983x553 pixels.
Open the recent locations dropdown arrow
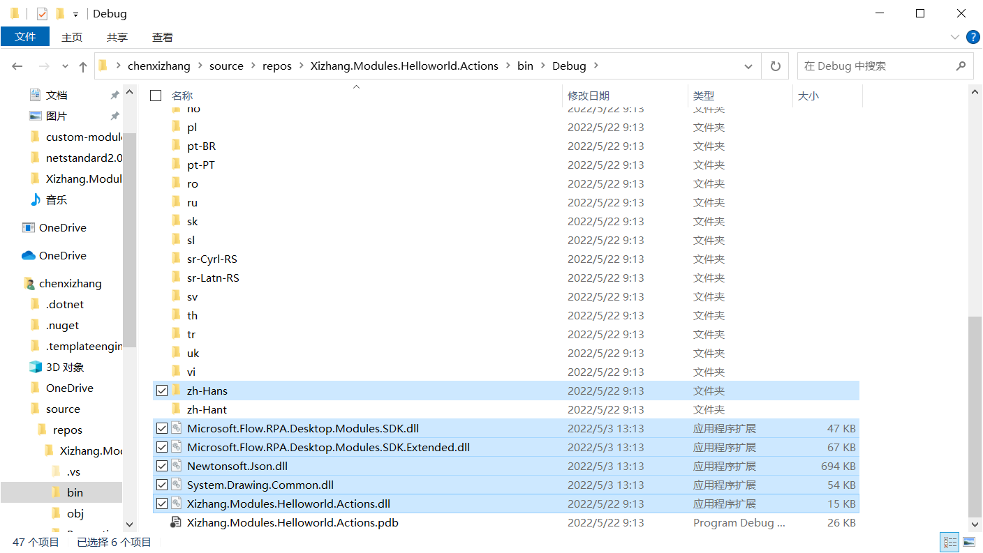pos(65,67)
